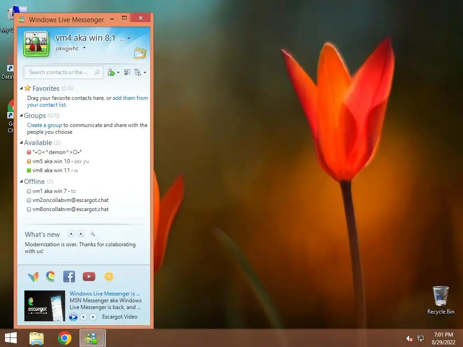Show next What's new item

[80, 234]
